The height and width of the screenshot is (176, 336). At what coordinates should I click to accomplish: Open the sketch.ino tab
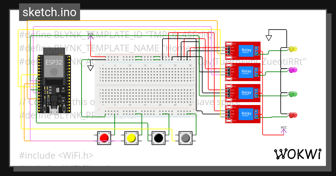(50, 12)
